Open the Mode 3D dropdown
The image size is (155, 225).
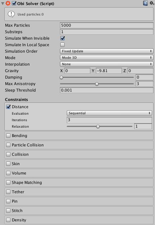(107, 58)
